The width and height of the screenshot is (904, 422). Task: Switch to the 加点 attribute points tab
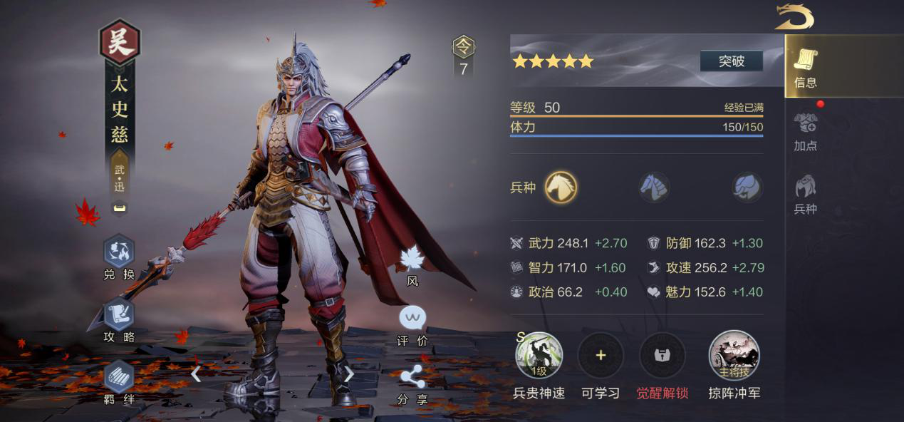(x=806, y=130)
